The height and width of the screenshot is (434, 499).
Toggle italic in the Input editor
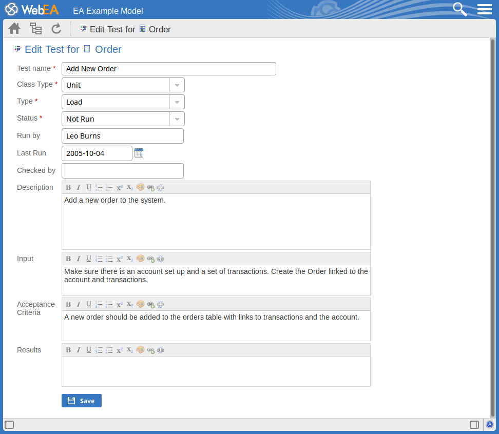[79, 259]
